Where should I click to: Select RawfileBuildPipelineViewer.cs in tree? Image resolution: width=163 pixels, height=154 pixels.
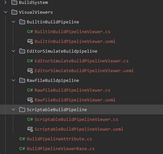[x=73, y=90]
